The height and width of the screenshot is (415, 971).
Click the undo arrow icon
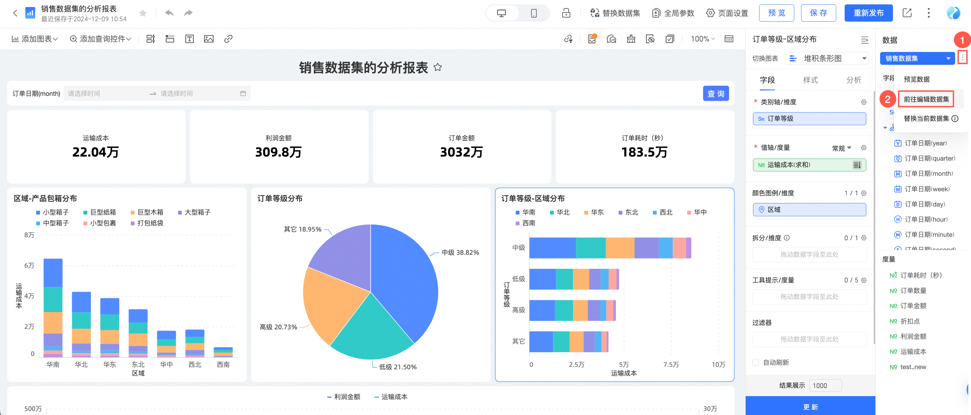169,13
